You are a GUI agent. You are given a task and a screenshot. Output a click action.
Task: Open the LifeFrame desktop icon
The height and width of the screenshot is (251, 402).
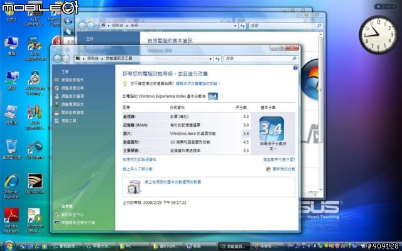pyautogui.click(x=35, y=149)
